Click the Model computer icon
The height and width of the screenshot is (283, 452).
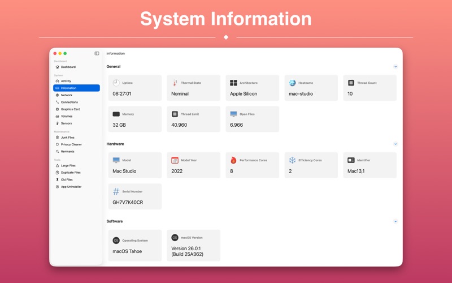click(x=116, y=160)
